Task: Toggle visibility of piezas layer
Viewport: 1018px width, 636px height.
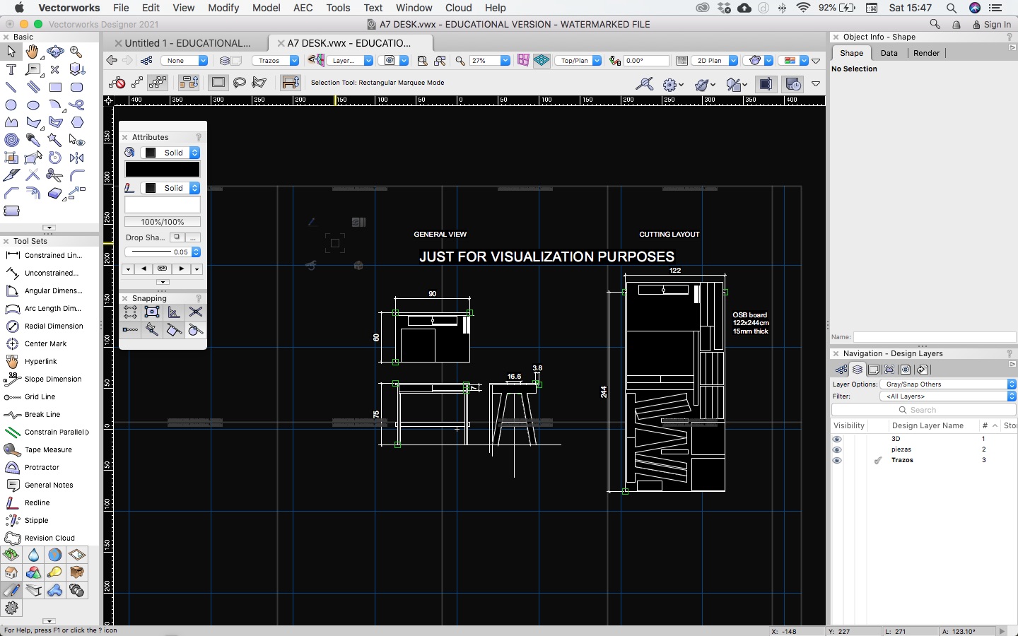Action: point(837,449)
